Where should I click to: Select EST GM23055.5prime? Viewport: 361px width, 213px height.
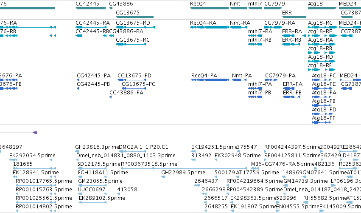coord(100,181)
